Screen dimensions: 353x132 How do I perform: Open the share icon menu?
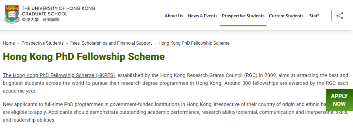(340, 16)
